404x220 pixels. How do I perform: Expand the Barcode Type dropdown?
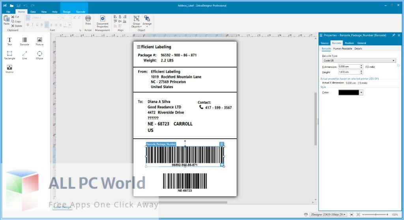coord(394,60)
